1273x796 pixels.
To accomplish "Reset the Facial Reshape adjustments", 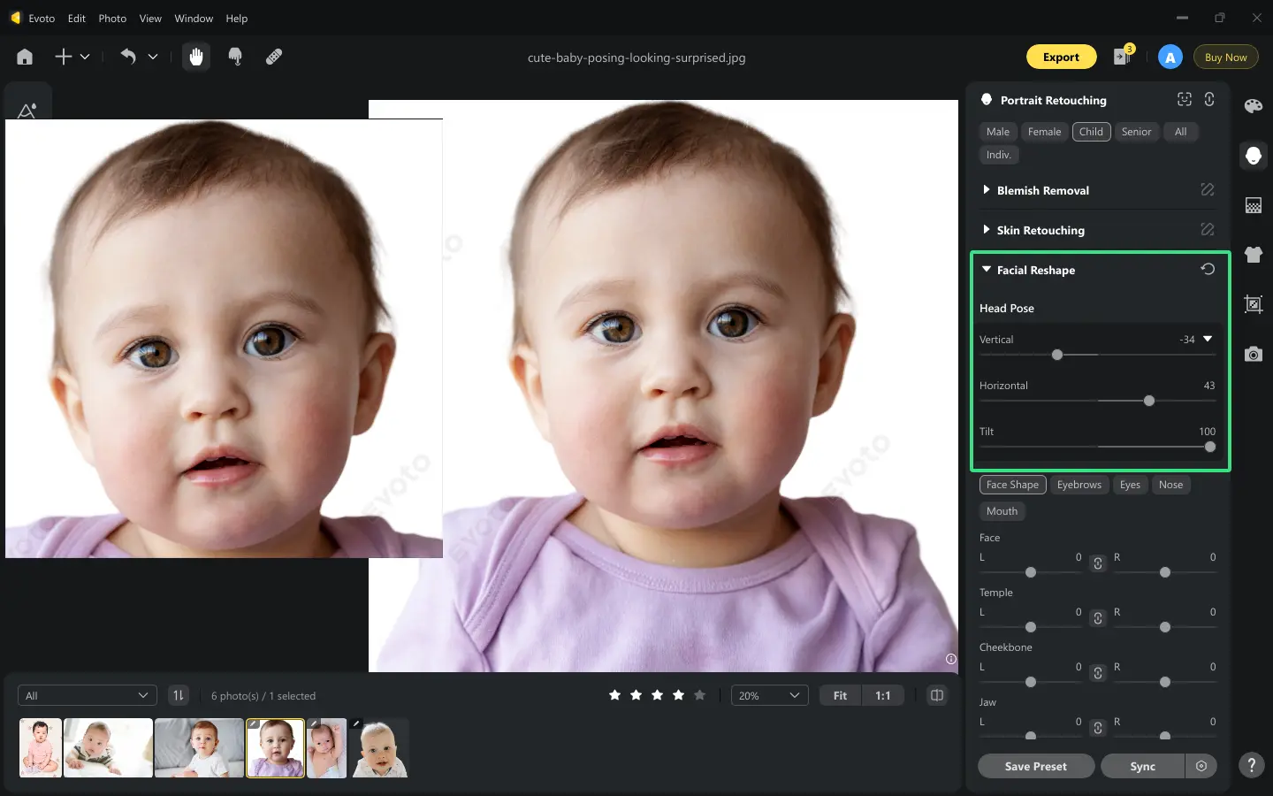I will click(1208, 269).
